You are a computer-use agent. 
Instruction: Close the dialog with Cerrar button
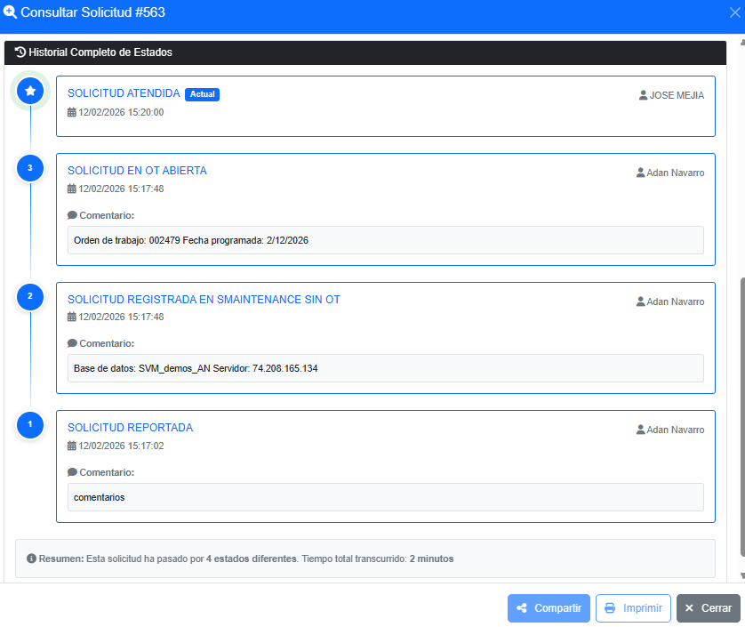(x=709, y=608)
